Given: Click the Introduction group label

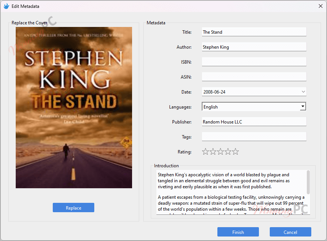Looking at the screenshot, I should [166, 166].
